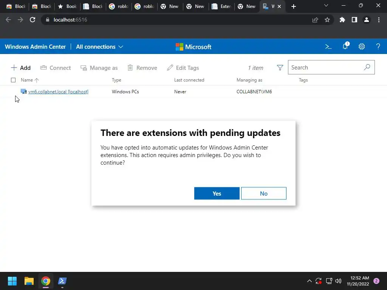Toggle the filter funnel icon
Screen dimensions: 387x290
pyautogui.click(x=280, y=68)
